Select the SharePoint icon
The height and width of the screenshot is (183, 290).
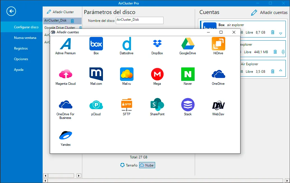(157, 105)
